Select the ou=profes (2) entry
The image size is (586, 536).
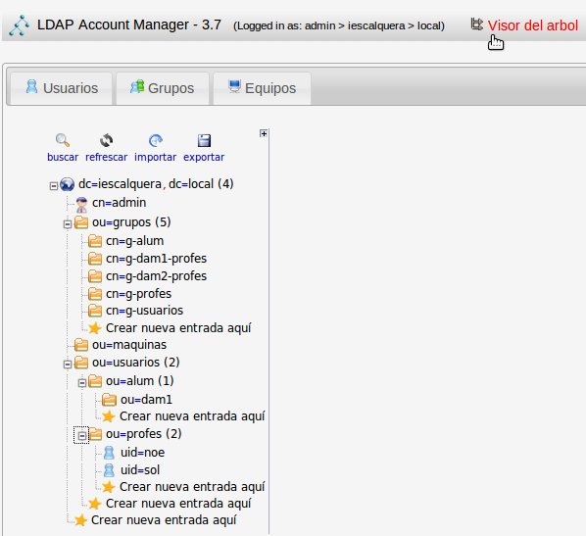pyautogui.click(x=144, y=434)
